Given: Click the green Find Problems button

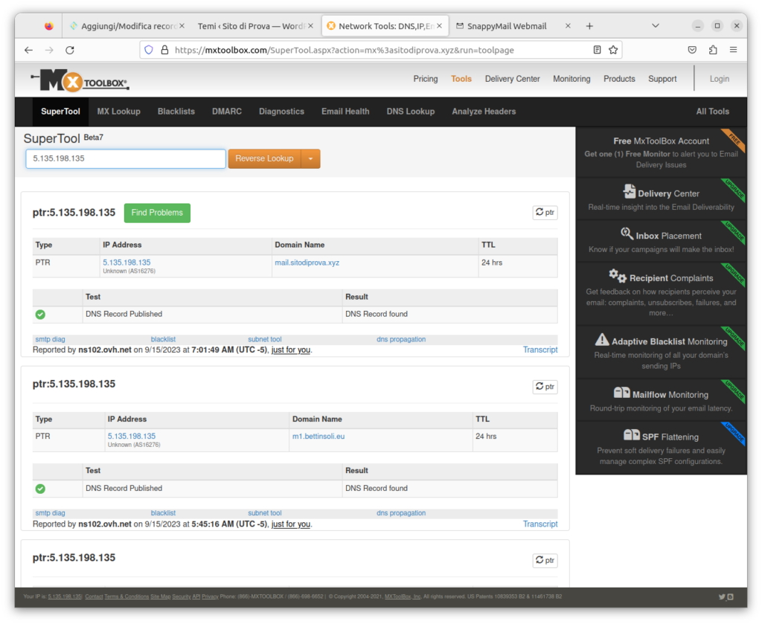Looking at the screenshot, I should click(157, 213).
